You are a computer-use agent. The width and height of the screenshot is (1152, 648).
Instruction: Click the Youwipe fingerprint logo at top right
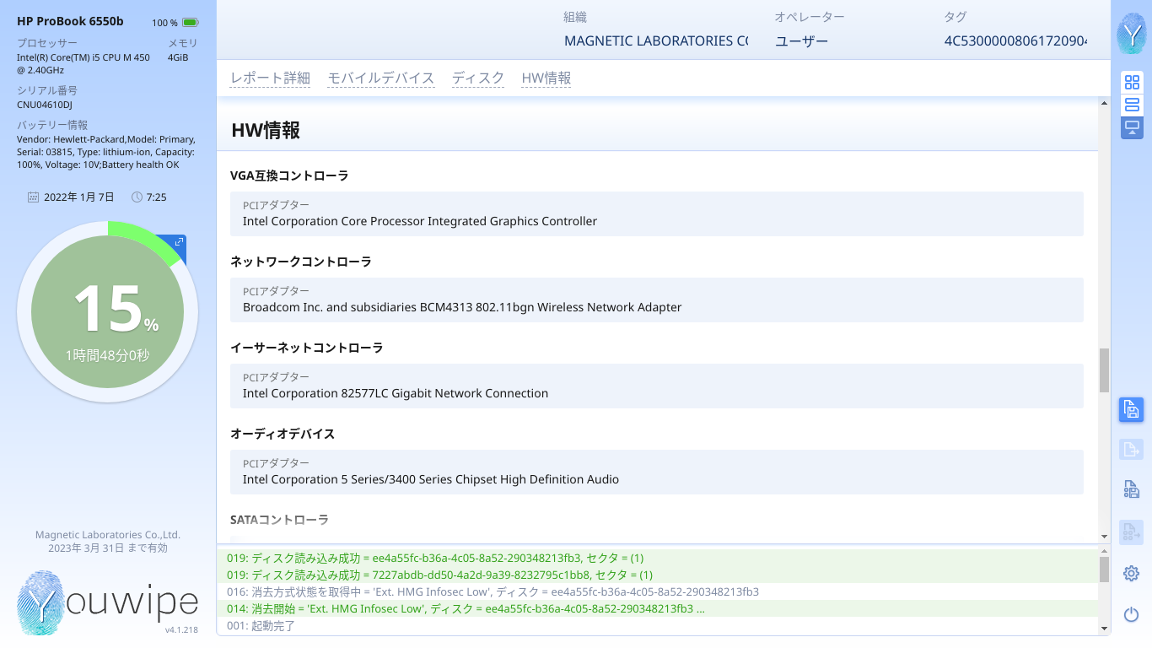click(x=1131, y=34)
